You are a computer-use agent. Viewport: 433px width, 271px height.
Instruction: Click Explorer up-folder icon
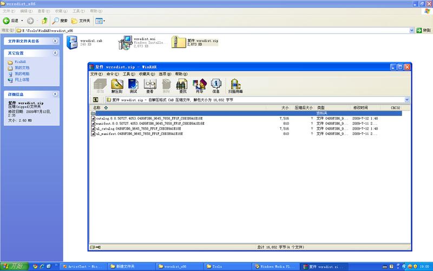pos(44,21)
